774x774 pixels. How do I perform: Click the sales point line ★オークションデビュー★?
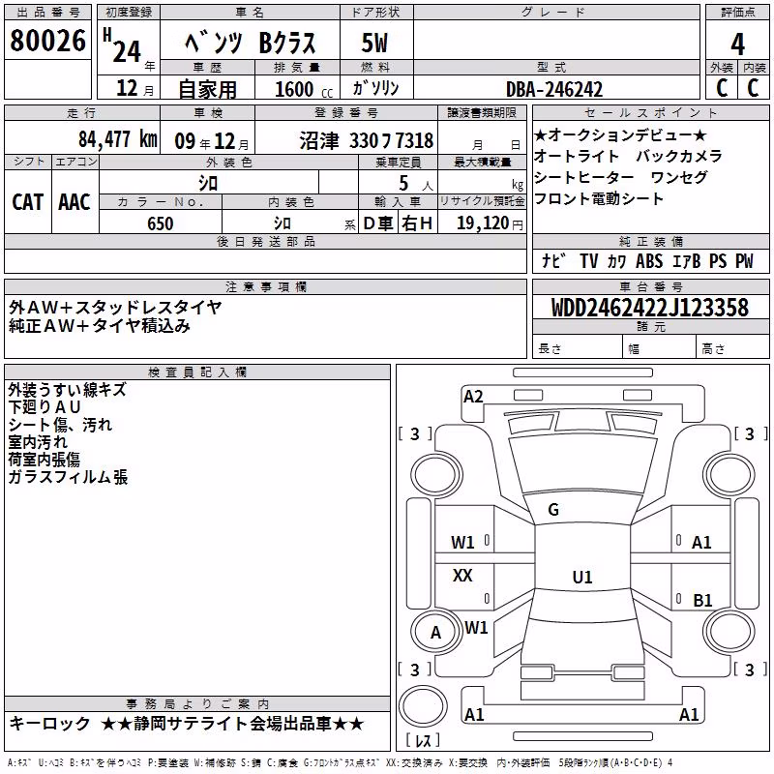[x=620, y=134]
